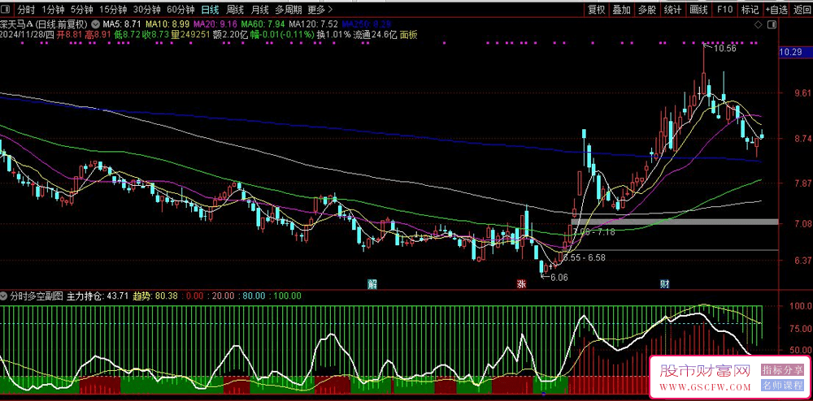Click the MA250 indicator label
This screenshot has height=401, width=813.
point(367,24)
